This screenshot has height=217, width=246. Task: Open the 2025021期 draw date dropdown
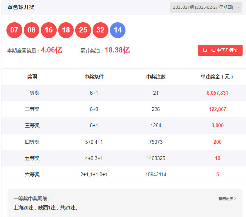click(203, 7)
